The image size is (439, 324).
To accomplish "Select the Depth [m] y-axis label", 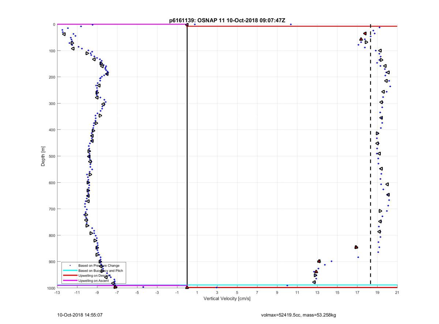I will pyautogui.click(x=43, y=156).
